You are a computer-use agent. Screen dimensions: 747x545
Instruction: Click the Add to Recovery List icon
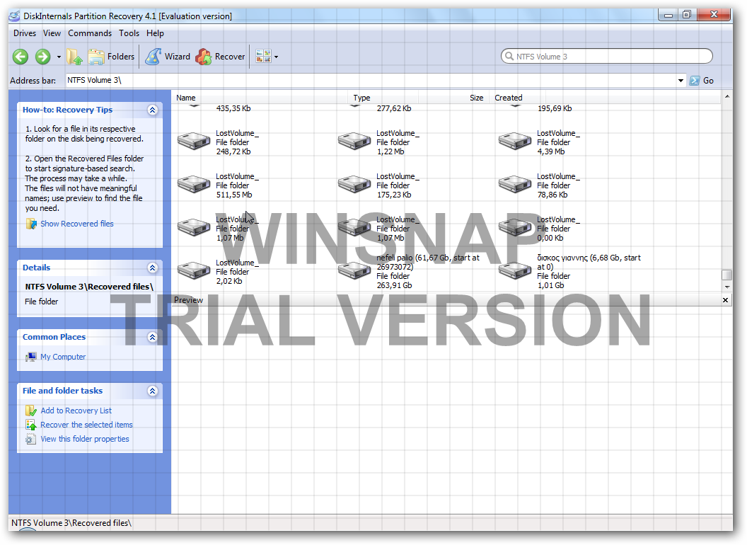tap(31, 411)
